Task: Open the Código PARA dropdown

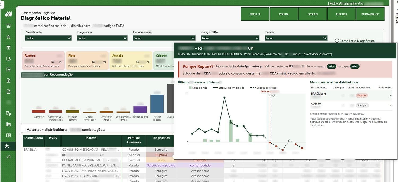Action: click(230, 38)
